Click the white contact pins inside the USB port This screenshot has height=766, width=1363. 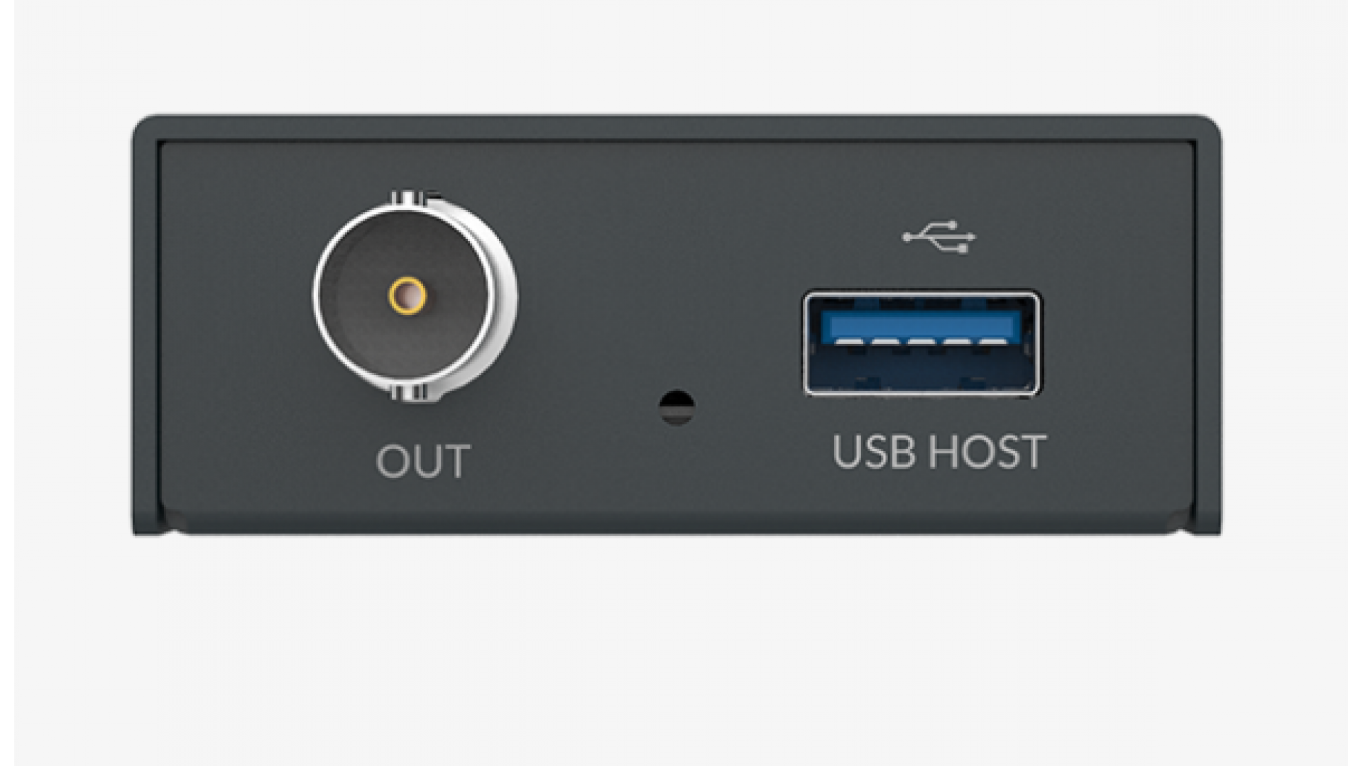coord(922,341)
